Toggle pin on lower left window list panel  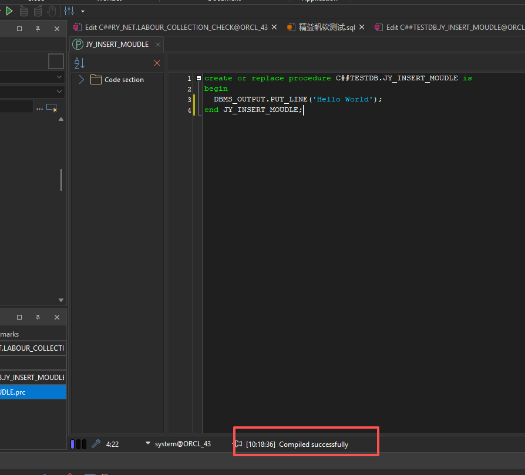[x=38, y=317]
